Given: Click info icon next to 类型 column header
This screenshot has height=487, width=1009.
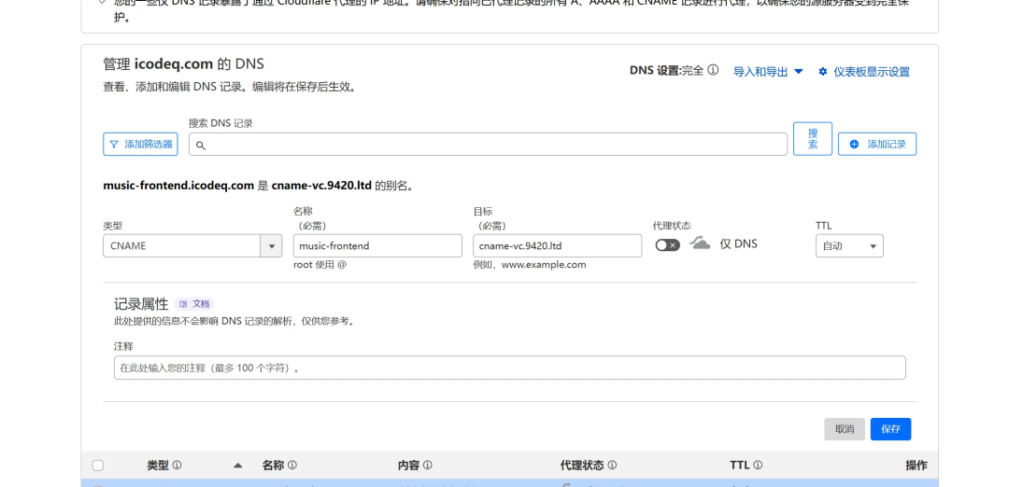Looking at the screenshot, I should click(x=177, y=466).
